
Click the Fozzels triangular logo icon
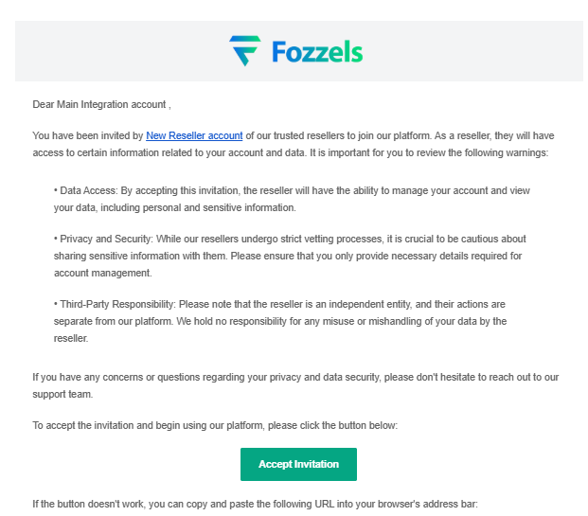coord(245,50)
